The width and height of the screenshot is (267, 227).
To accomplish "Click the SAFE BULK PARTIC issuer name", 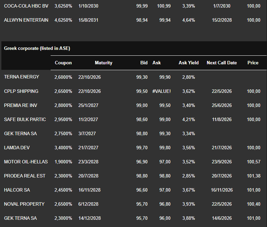I will point(25,119).
